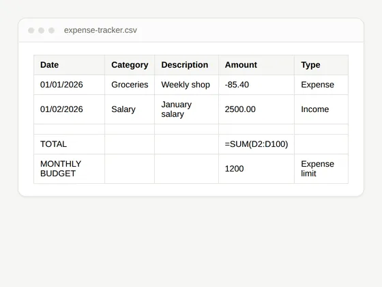Image resolution: width=382 pixels, height=287 pixels.
Task: Select the Weekly shop description cell
Action: pyautogui.click(x=187, y=85)
